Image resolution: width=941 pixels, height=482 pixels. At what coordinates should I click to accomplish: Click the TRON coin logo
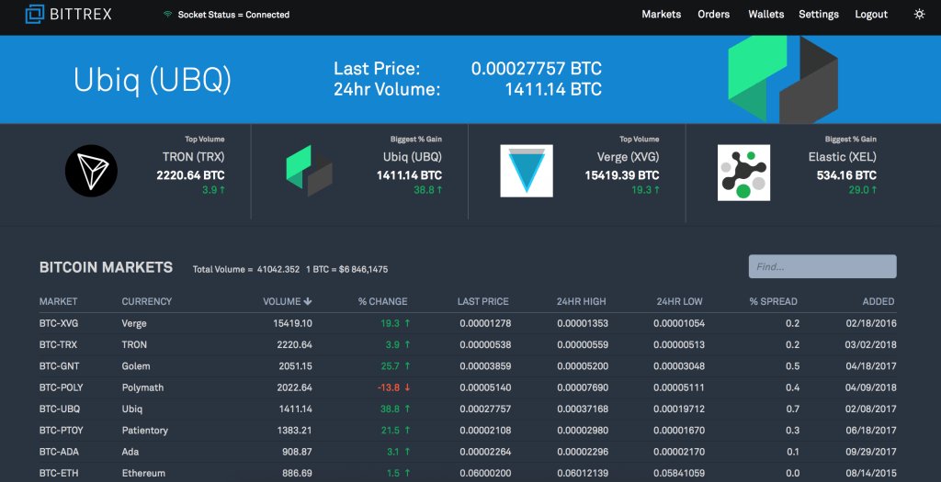[x=91, y=171]
